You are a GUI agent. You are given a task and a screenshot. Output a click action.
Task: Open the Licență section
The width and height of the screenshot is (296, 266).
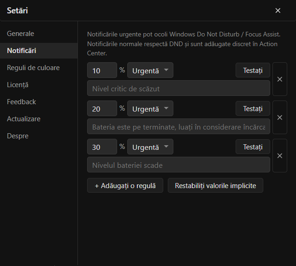[x=39, y=85]
